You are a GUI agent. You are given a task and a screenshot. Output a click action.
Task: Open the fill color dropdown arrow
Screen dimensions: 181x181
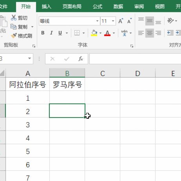click(x=100, y=33)
